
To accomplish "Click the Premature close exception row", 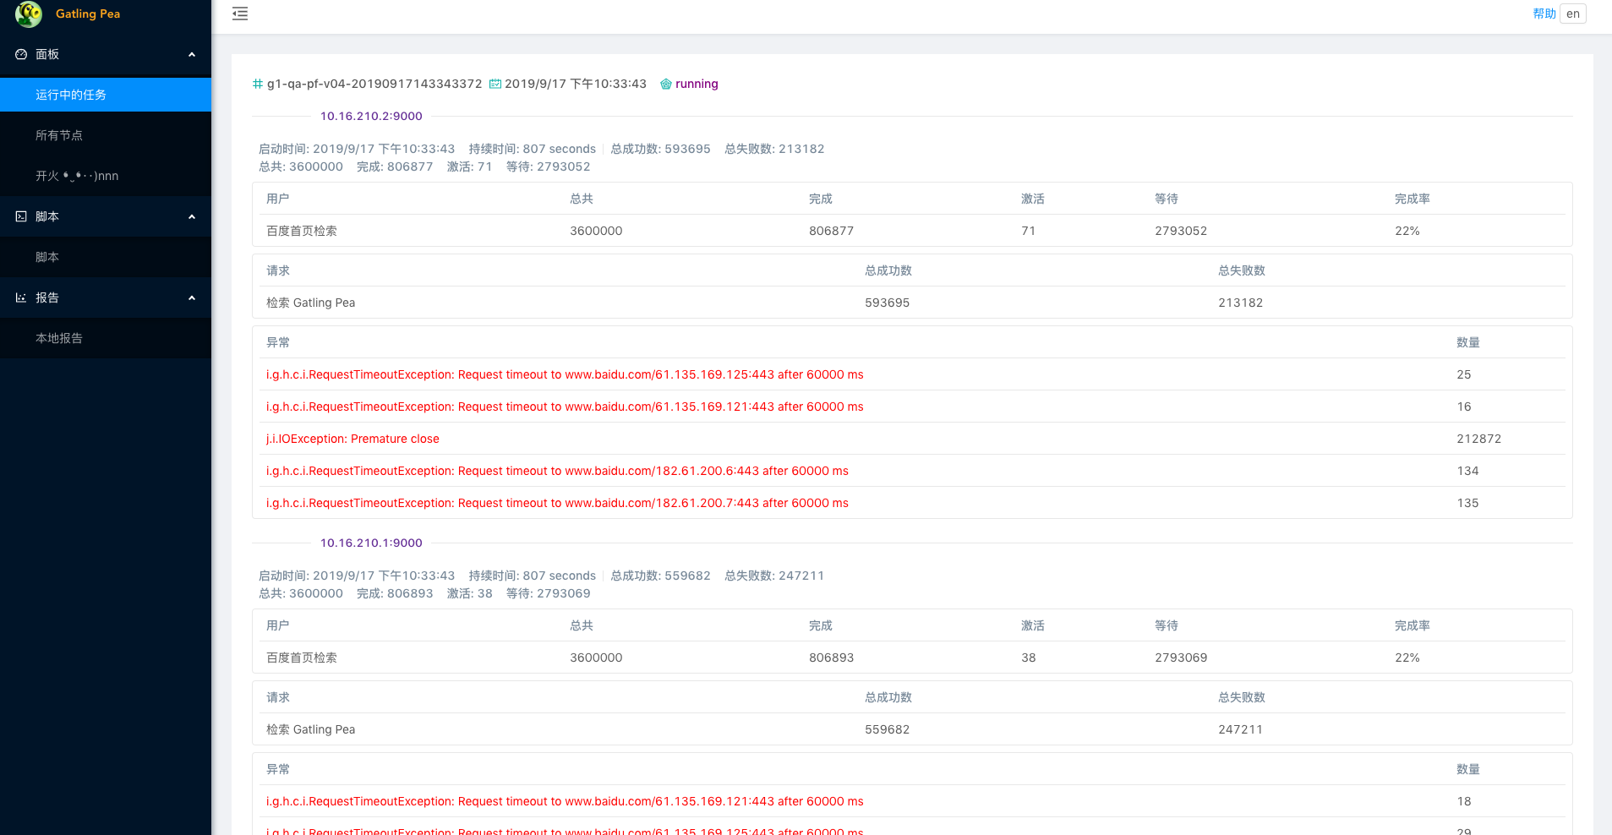I will tap(912, 439).
